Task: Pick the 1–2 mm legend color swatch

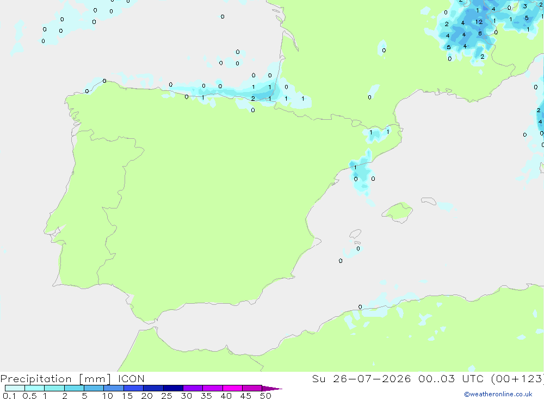Action: click(54, 388)
